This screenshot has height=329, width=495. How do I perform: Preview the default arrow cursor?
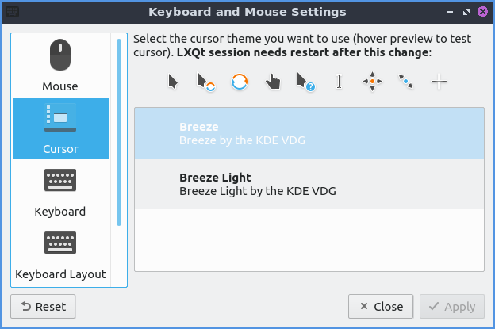tap(173, 82)
